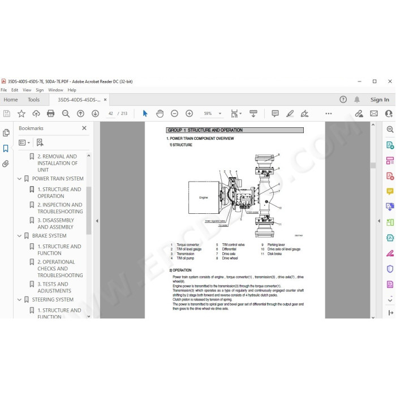The width and height of the screenshot is (396, 396).
Task: Open the Comment tool in the right pane
Action: point(390,191)
